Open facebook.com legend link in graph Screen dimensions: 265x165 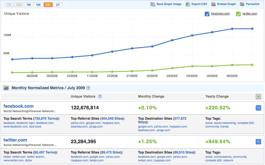[x=220, y=14]
